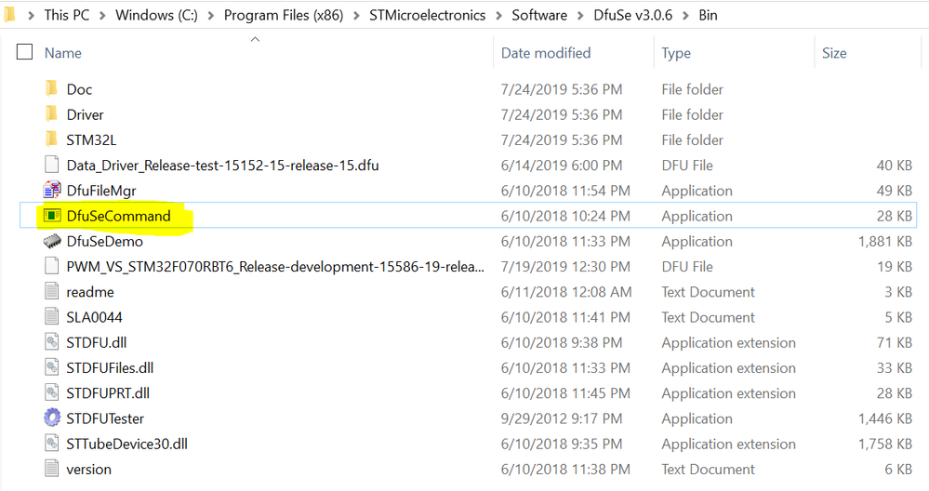Expand the breadcrumb chevron after This PC
The width and height of the screenshot is (929, 491).
click(104, 16)
